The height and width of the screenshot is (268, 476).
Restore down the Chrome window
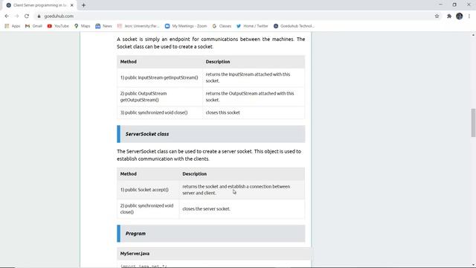click(x=454, y=5)
